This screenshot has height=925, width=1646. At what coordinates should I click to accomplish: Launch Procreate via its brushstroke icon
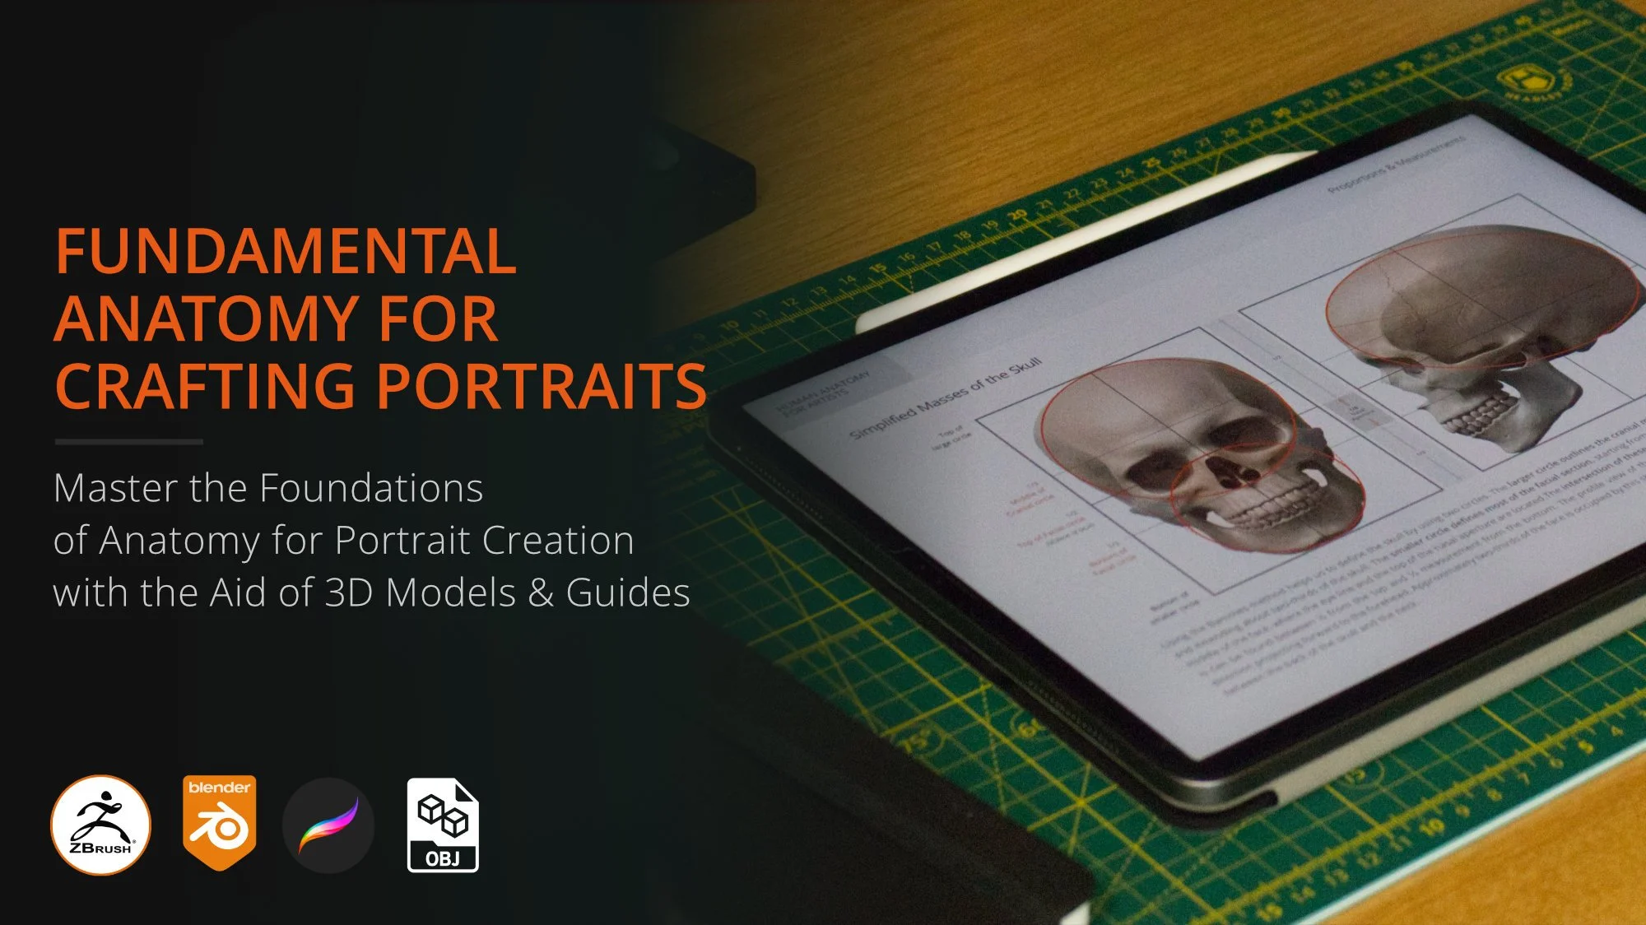point(327,823)
